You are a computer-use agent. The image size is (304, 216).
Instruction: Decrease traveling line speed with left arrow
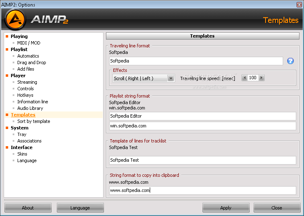pyautogui.click(x=244, y=78)
